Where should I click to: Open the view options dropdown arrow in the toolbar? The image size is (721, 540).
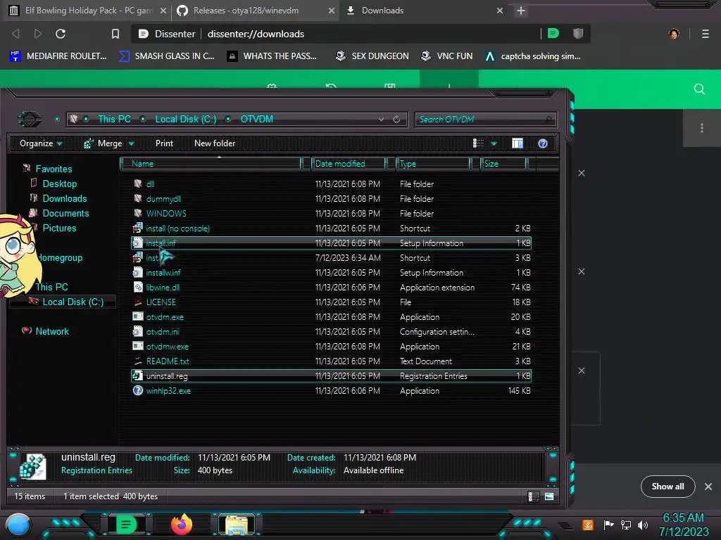click(x=494, y=144)
